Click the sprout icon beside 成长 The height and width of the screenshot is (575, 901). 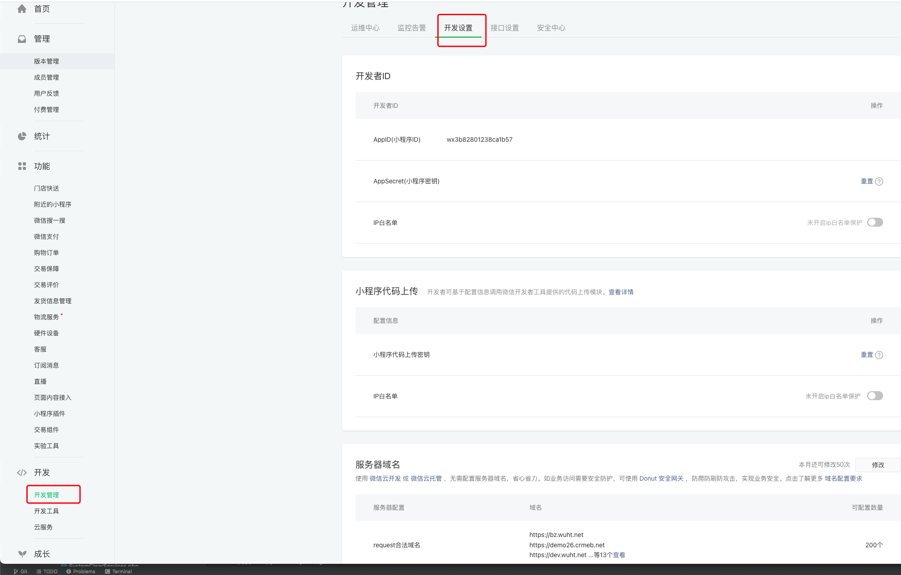point(22,554)
